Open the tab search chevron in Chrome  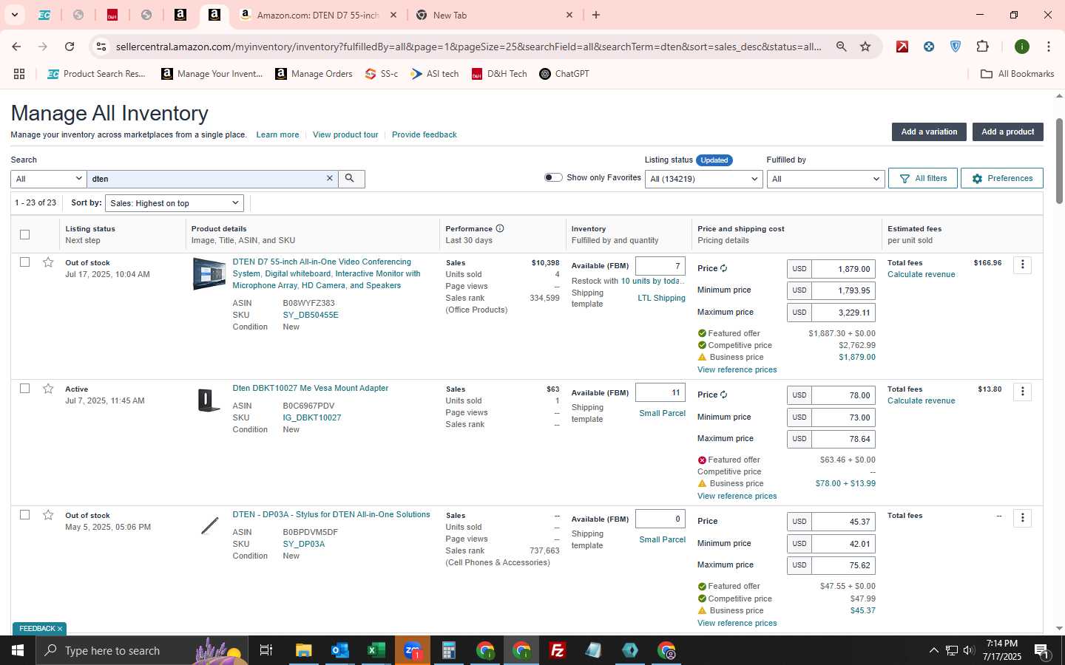14,15
